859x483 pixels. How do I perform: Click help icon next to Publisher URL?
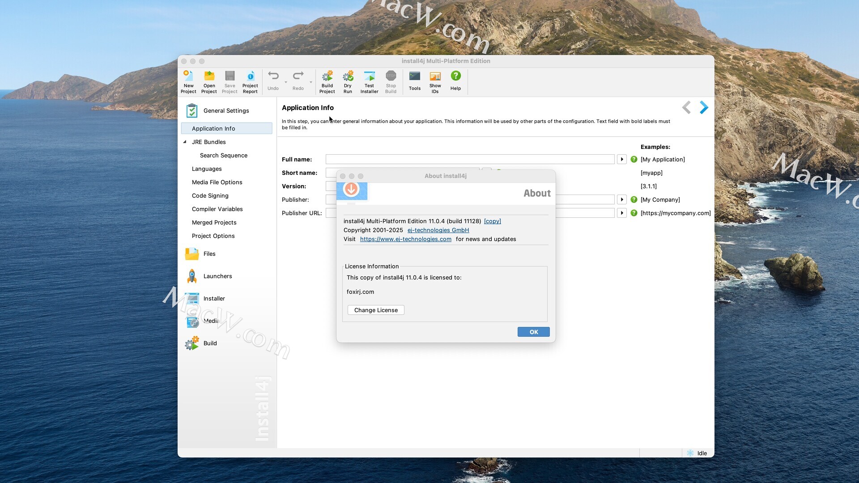(x=634, y=213)
